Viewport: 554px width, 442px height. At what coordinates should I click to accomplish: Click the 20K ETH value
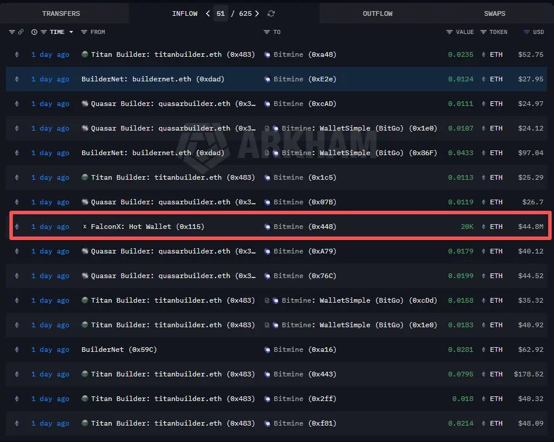[x=467, y=227]
